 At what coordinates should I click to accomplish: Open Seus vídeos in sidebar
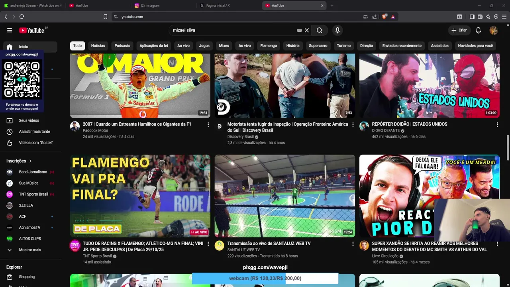click(x=30, y=120)
